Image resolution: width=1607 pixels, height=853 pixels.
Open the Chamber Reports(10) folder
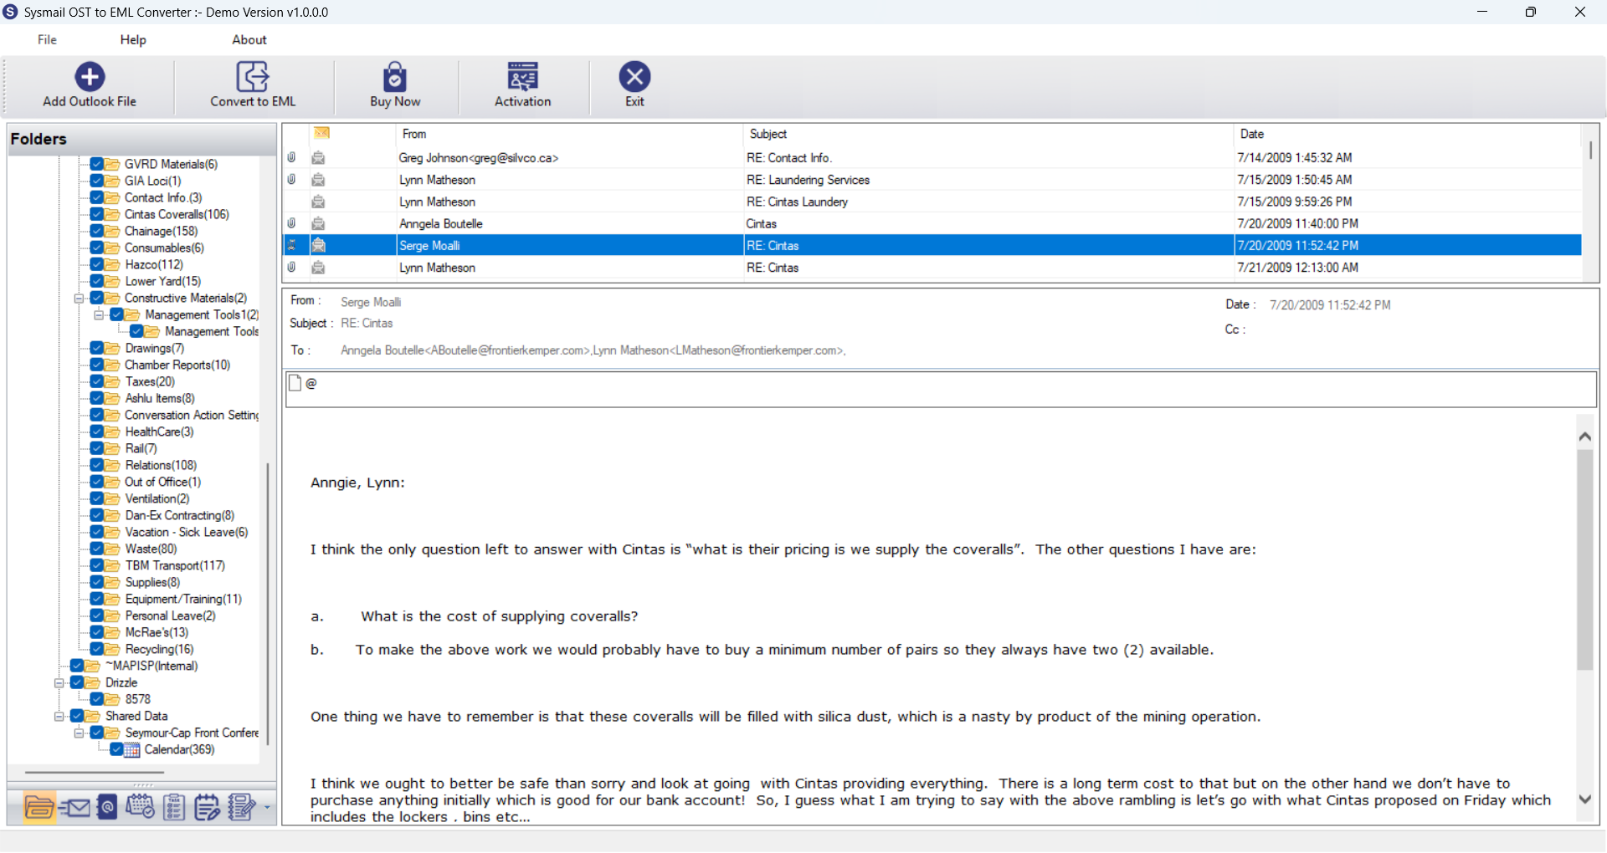click(177, 365)
